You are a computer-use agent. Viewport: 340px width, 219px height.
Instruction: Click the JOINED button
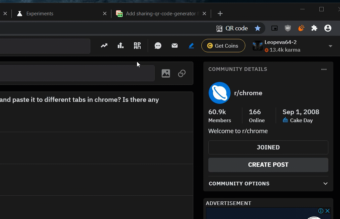(x=268, y=147)
